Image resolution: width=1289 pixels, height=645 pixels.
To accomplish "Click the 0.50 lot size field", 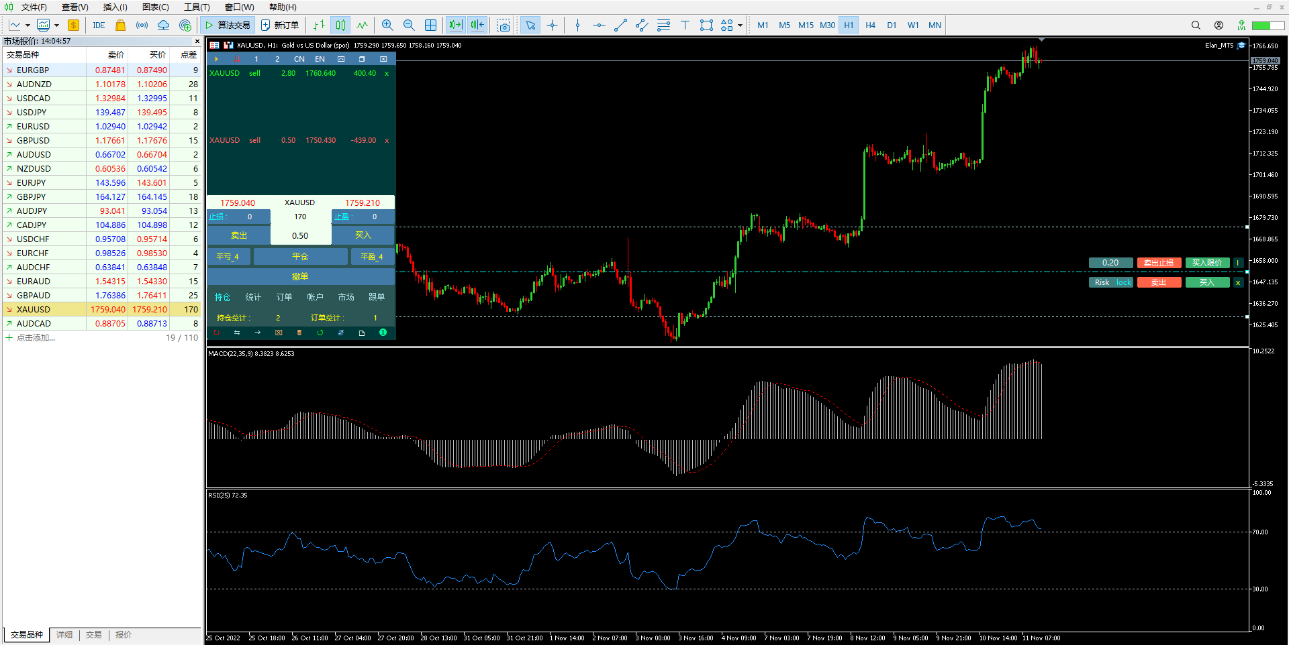I will (300, 236).
